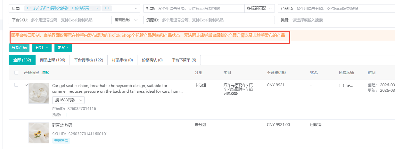Click the 未分组 cell of the product row
This screenshot has width=395, height=149.
click(200, 85)
